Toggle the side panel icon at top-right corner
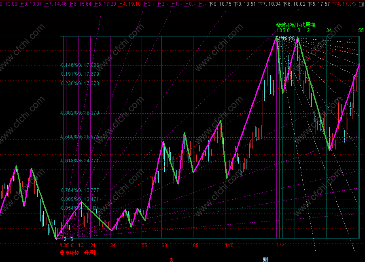 [361, 4]
